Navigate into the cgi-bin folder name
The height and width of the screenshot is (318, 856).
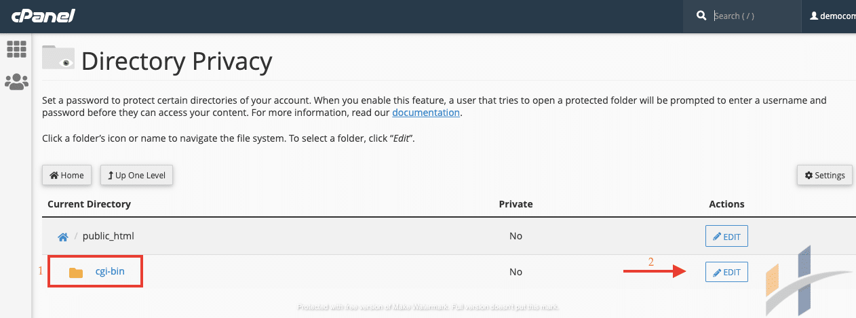[109, 272]
